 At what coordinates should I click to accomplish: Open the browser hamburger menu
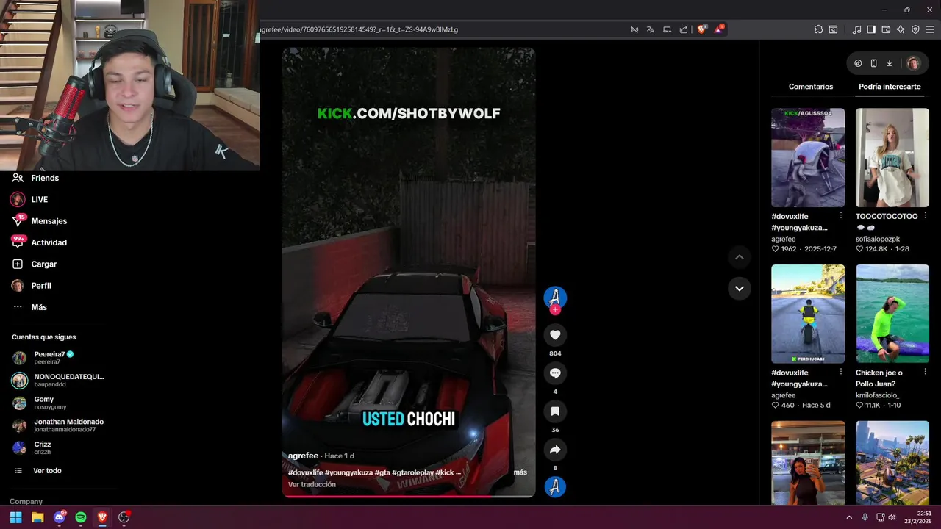(x=931, y=29)
